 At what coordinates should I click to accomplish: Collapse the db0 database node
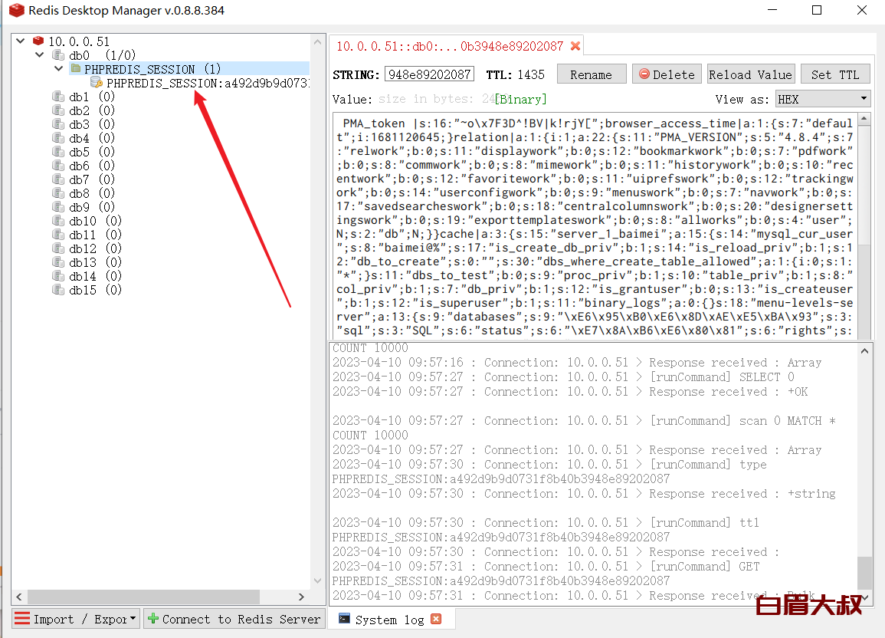point(40,54)
